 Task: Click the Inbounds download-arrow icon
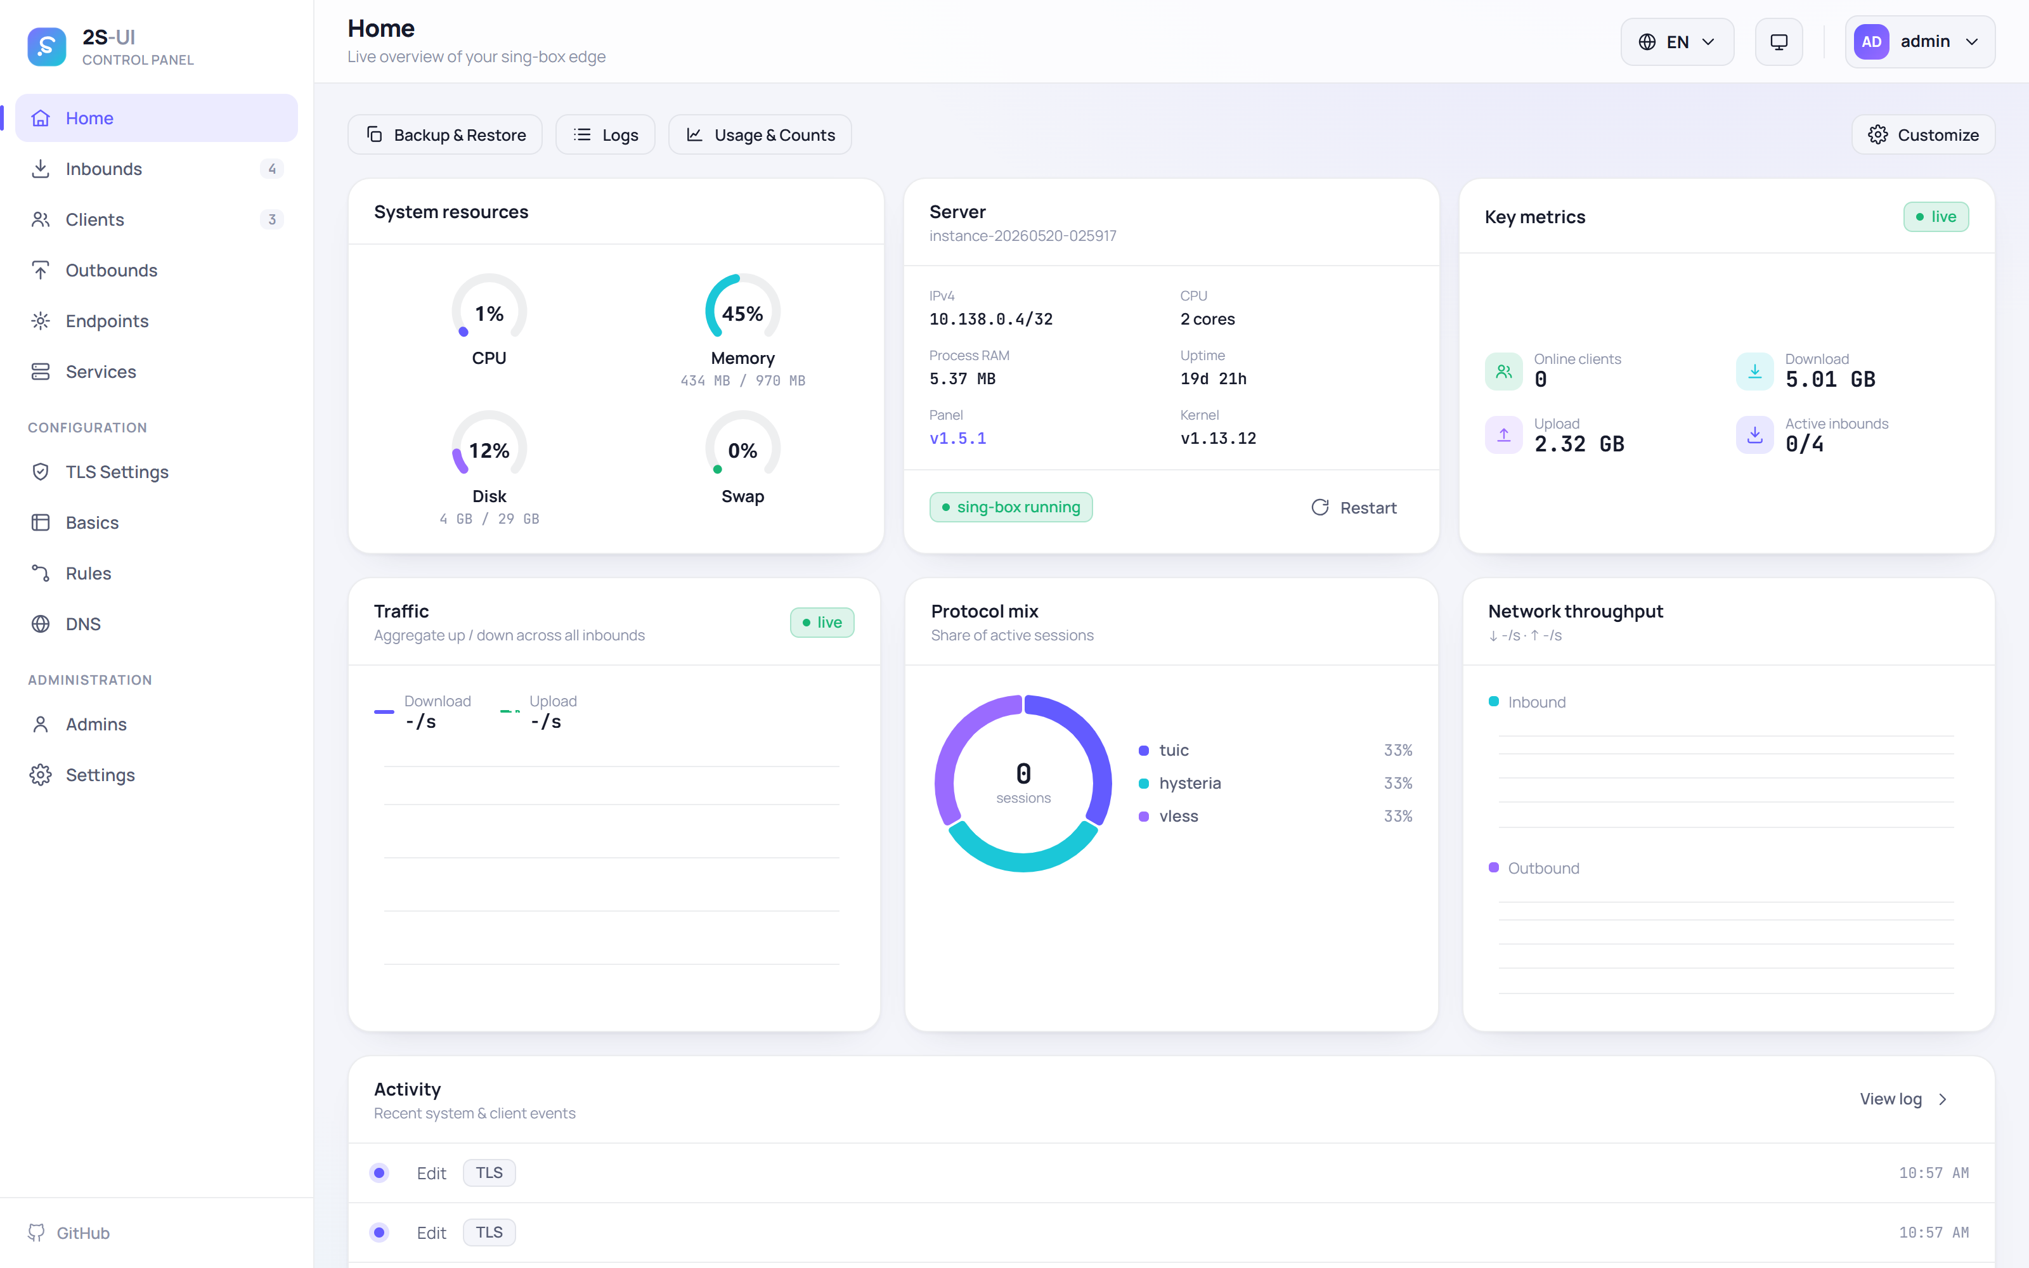point(40,169)
